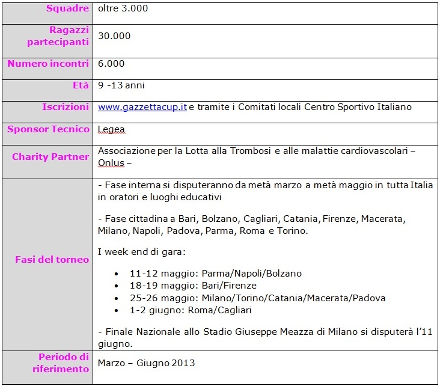Click the Fasi del torneo label
Viewport: 440px width, 386px height.
[52, 260]
